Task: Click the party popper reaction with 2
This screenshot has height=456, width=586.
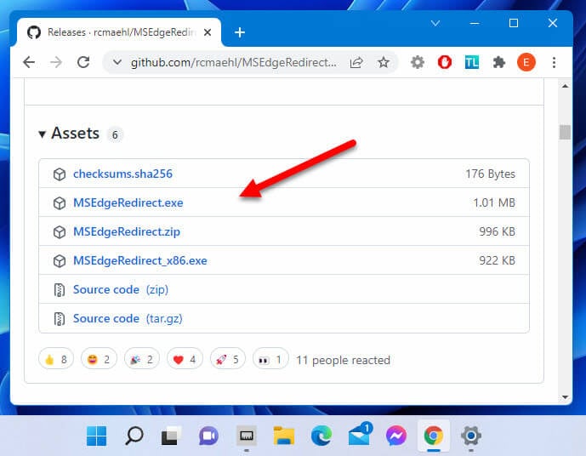Action: [142, 359]
